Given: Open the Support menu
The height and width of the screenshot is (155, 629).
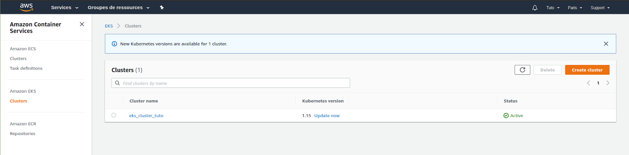Looking at the screenshot, I should point(600,8).
